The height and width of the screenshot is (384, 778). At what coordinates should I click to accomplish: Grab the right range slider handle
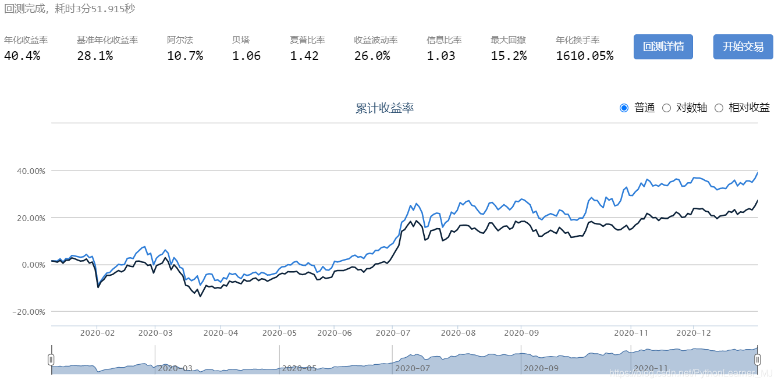[x=758, y=360]
